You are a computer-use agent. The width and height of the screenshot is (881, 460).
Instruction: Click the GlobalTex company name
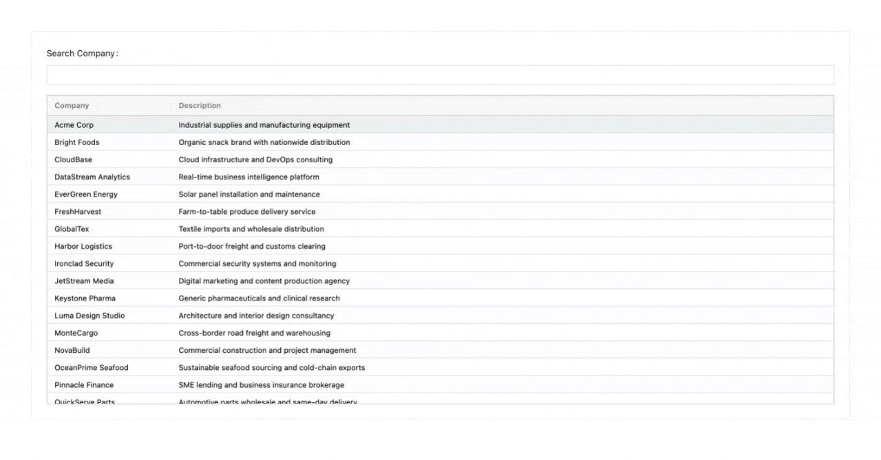(72, 229)
